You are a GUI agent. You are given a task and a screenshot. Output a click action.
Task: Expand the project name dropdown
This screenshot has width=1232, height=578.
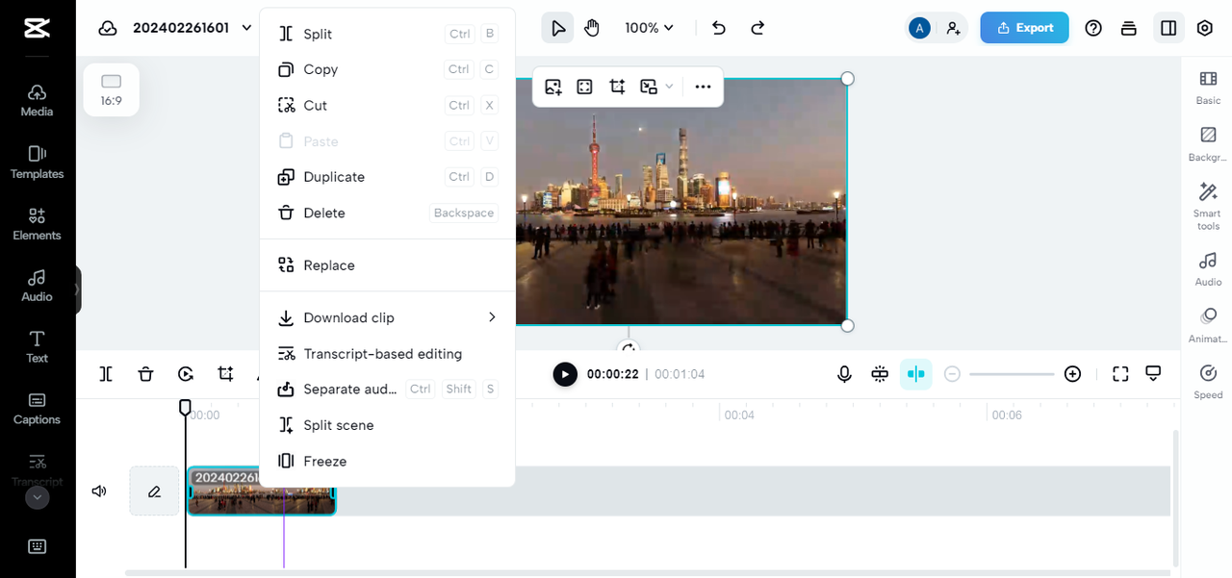(247, 28)
